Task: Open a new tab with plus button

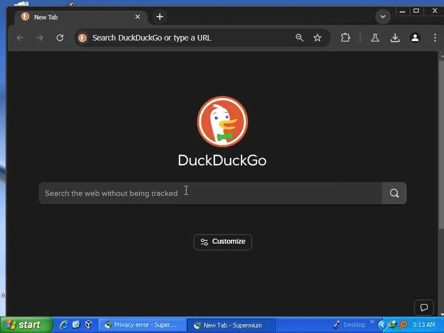Action: pos(160,17)
